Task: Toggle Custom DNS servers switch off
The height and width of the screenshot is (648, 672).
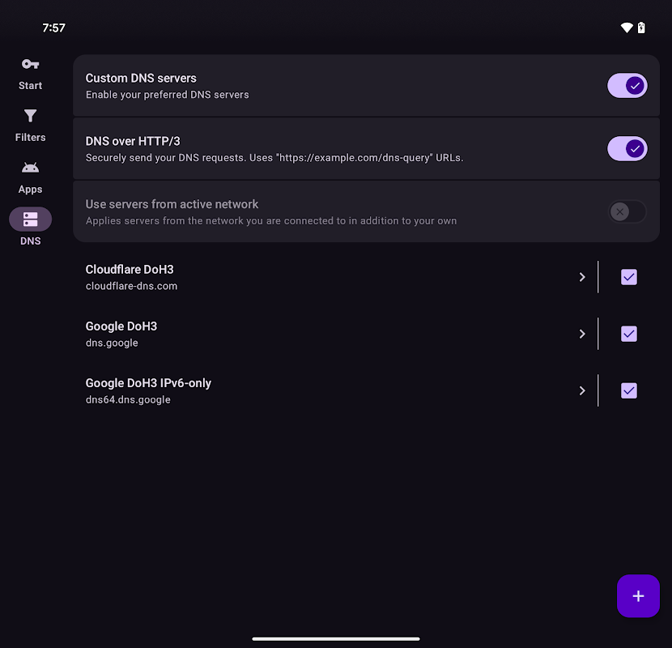Action: pyautogui.click(x=627, y=85)
